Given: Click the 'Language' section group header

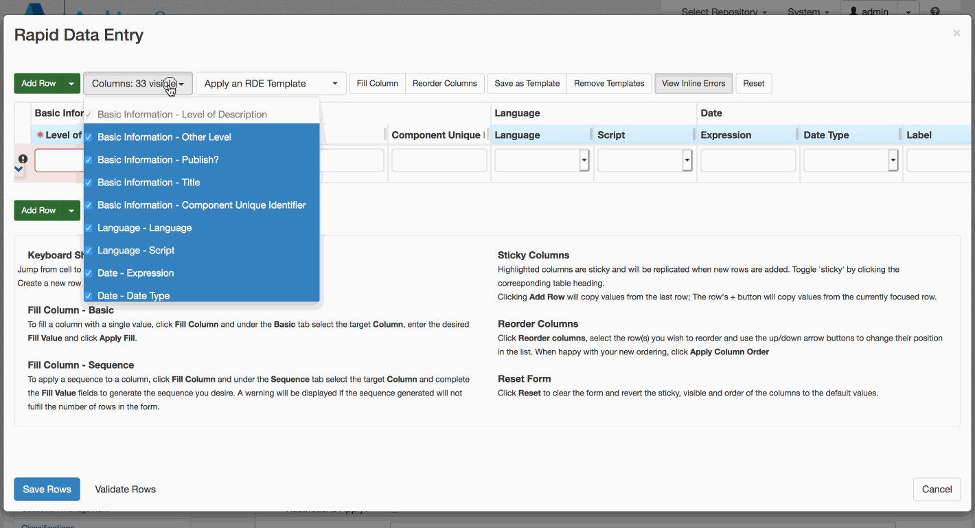Looking at the screenshot, I should pyautogui.click(x=517, y=113).
